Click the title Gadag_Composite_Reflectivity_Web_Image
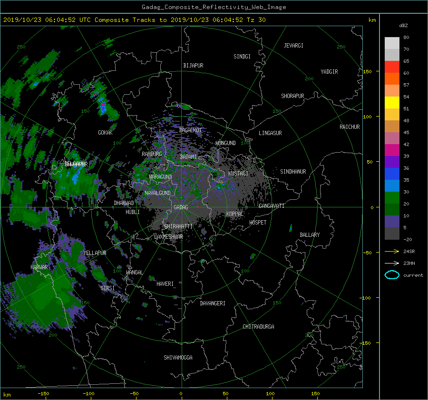This screenshot has height=400, width=428. coord(214,7)
